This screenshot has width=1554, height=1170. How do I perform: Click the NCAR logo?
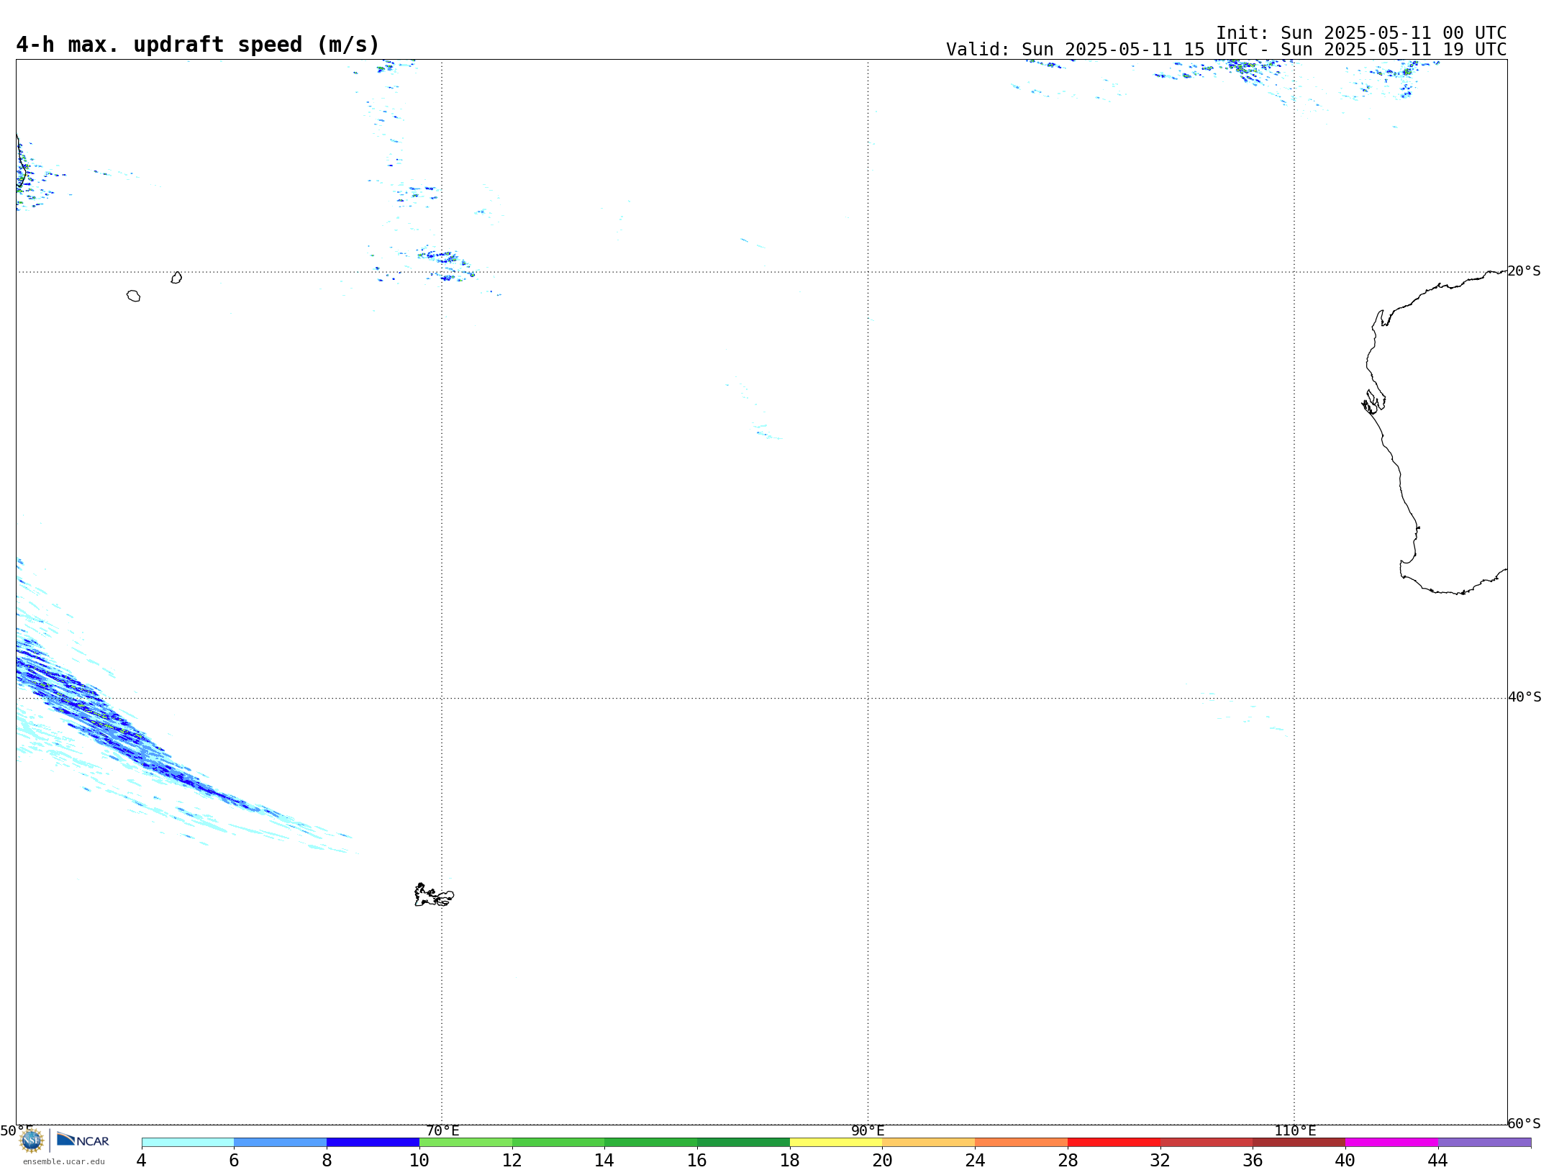click(83, 1140)
